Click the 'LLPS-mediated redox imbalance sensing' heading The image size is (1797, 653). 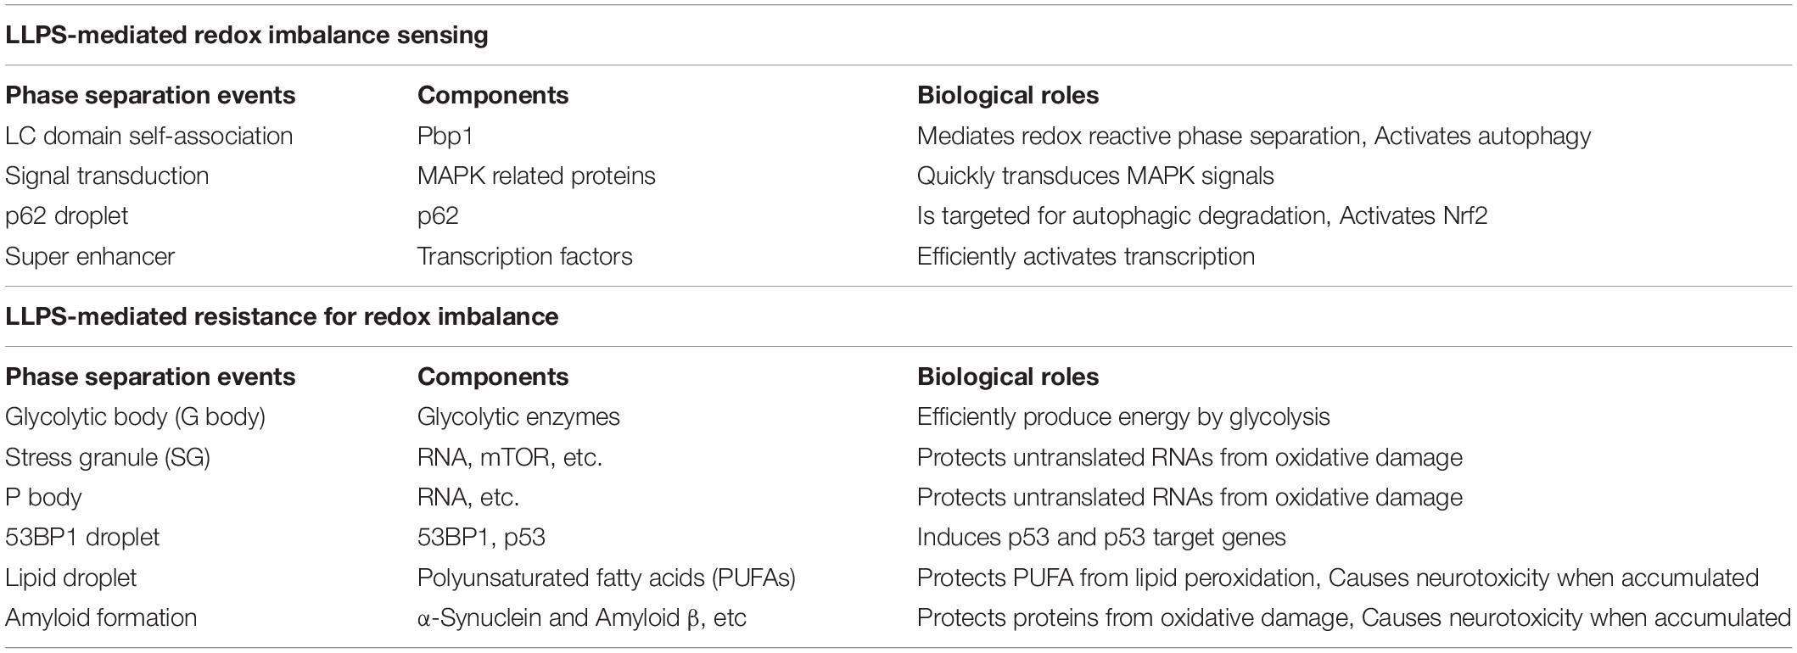[246, 36]
